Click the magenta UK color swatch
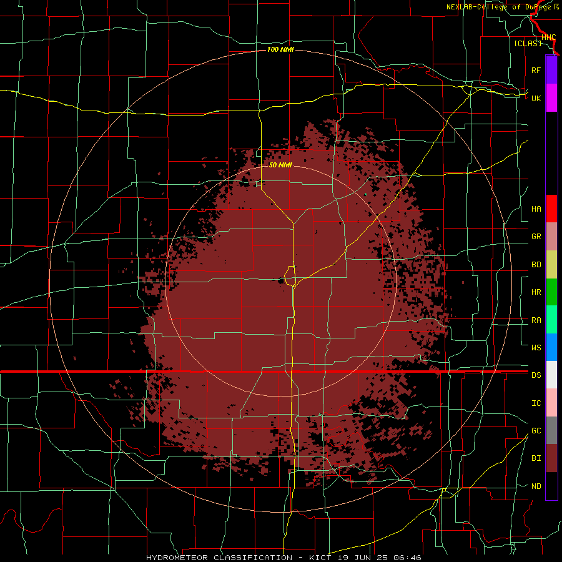562x562 pixels. point(551,98)
